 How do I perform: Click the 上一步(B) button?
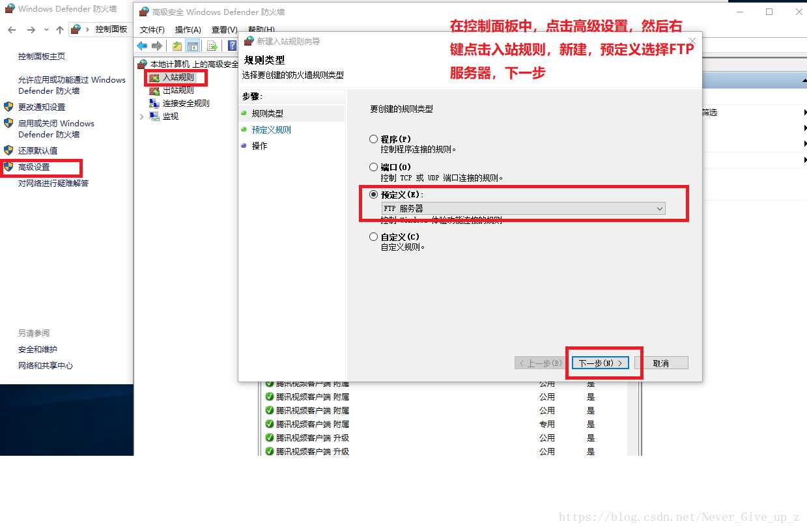540,363
